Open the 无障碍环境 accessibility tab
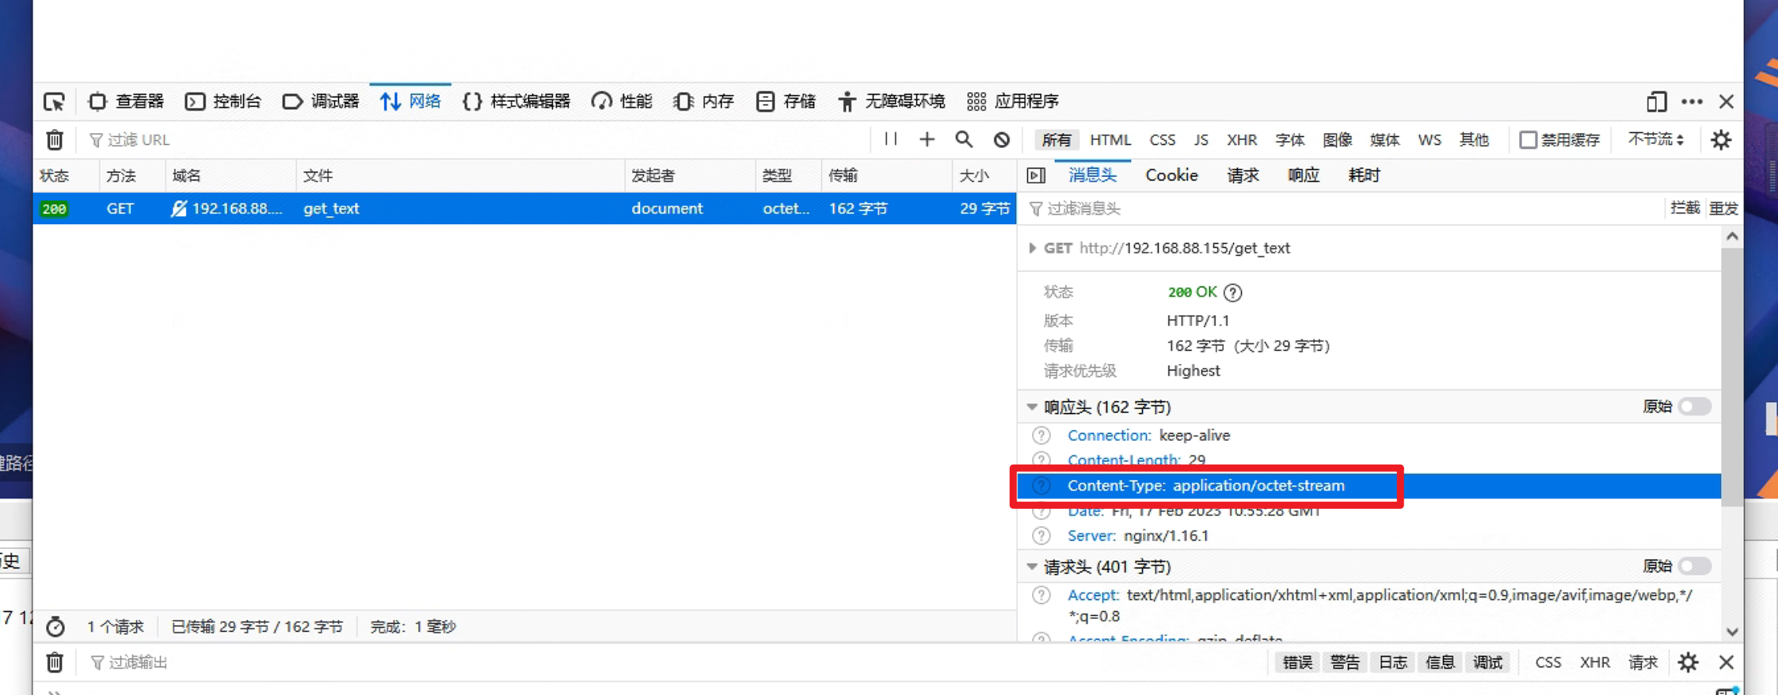This screenshot has width=1778, height=695. click(892, 101)
